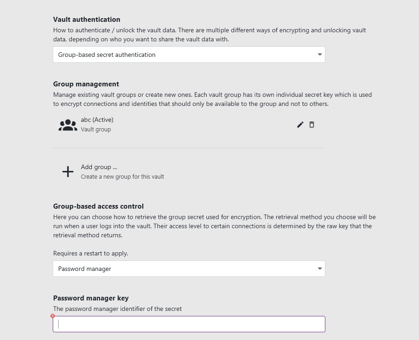Click the 'Vault authentication' heading
419x340 pixels.
tap(87, 20)
